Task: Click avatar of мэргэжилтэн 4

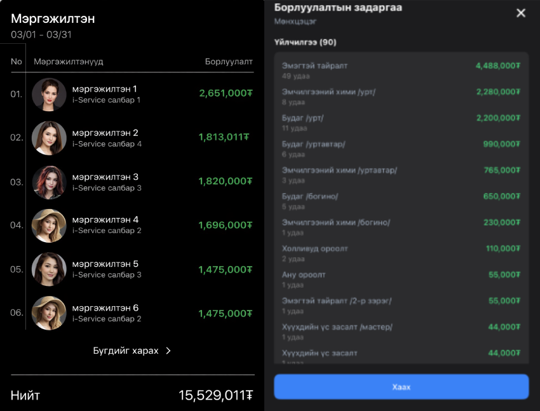Action: click(49, 226)
